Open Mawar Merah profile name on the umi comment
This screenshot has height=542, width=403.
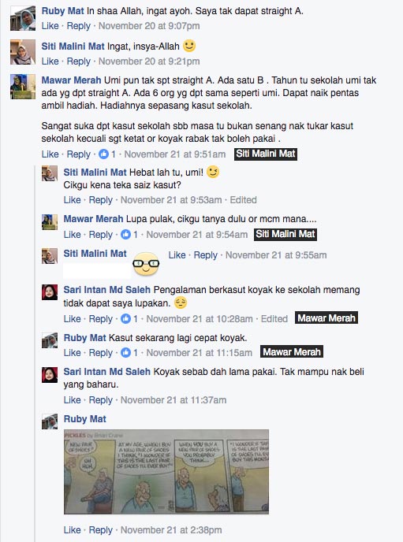(71, 80)
